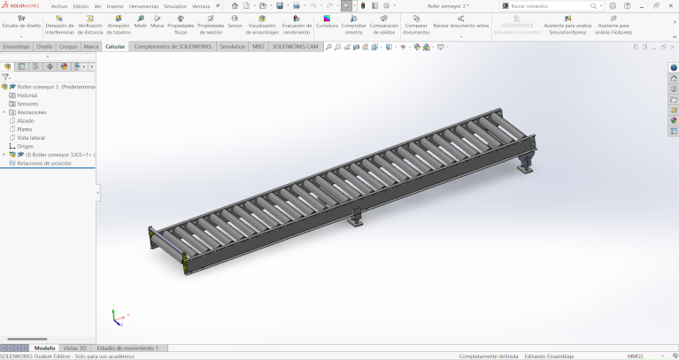Switch to ConfigurationManager panel tab
679x360 pixels.
pyautogui.click(x=35, y=66)
